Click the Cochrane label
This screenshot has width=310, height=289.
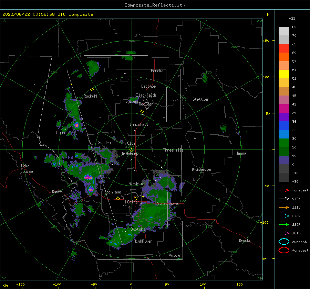click(x=113, y=192)
